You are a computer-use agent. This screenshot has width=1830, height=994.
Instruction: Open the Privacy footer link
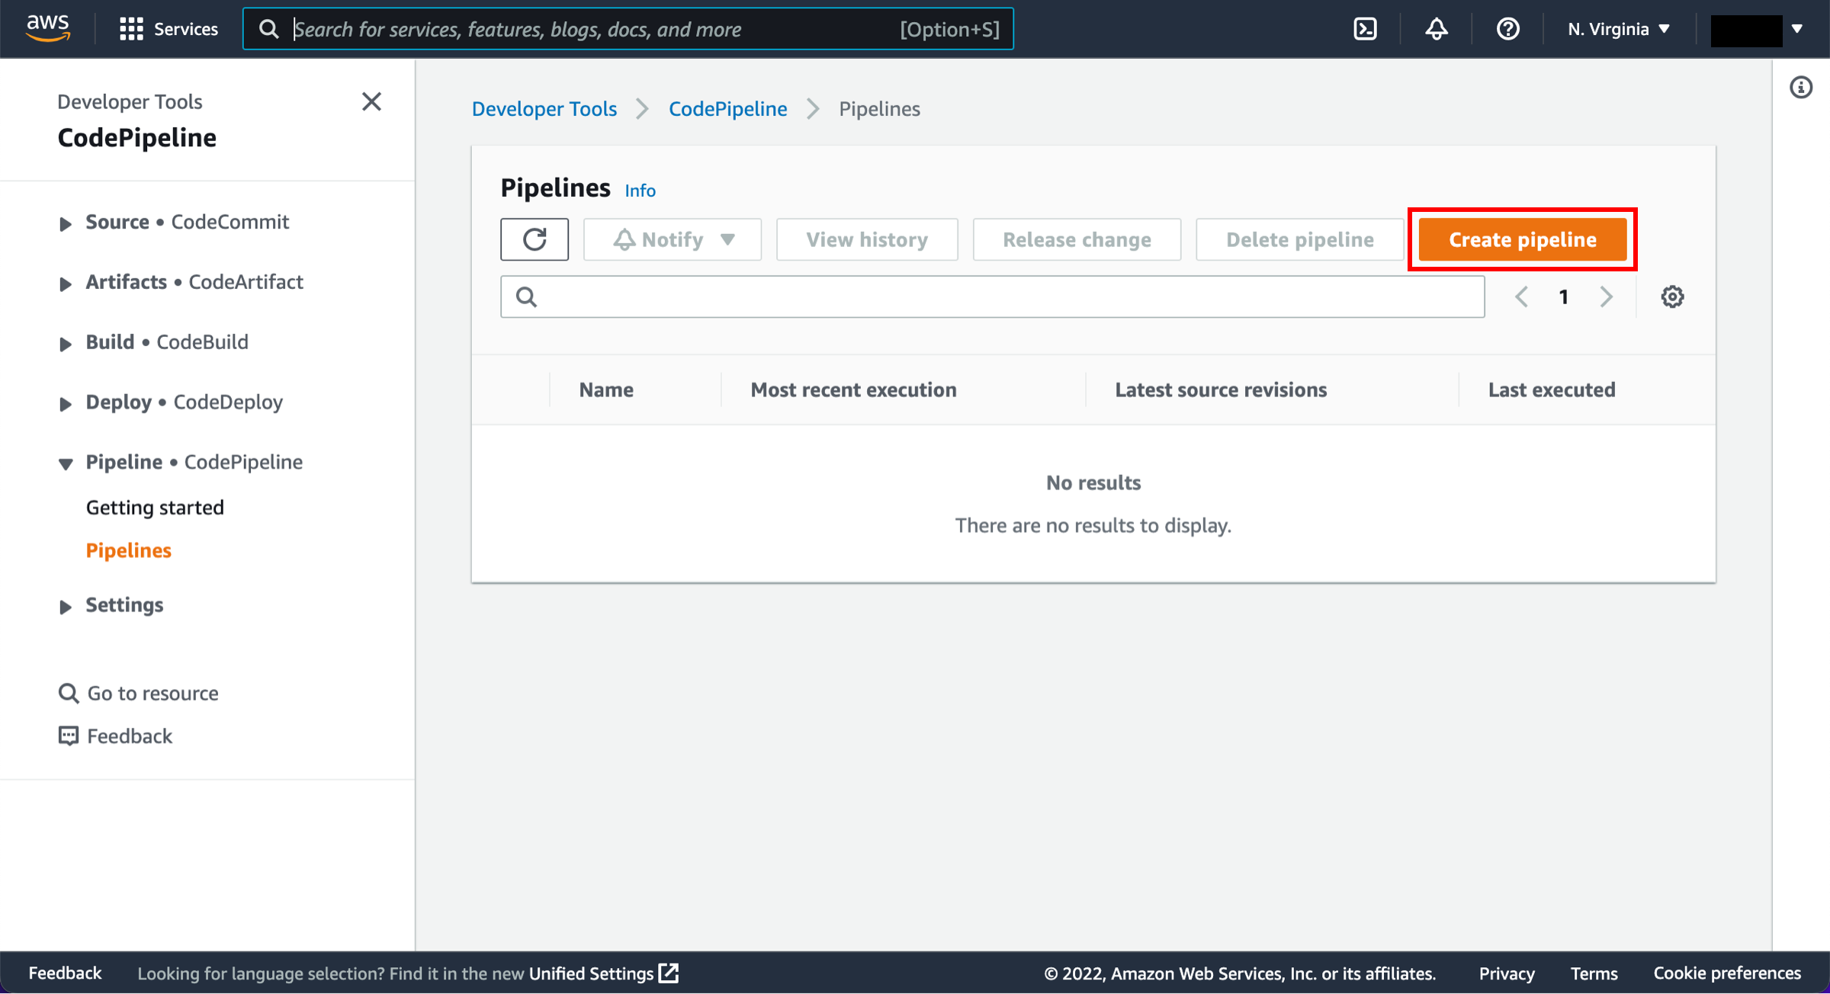click(x=1507, y=973)
